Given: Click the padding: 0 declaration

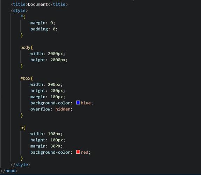Looking at the screenshot, I should click(44, 29).
